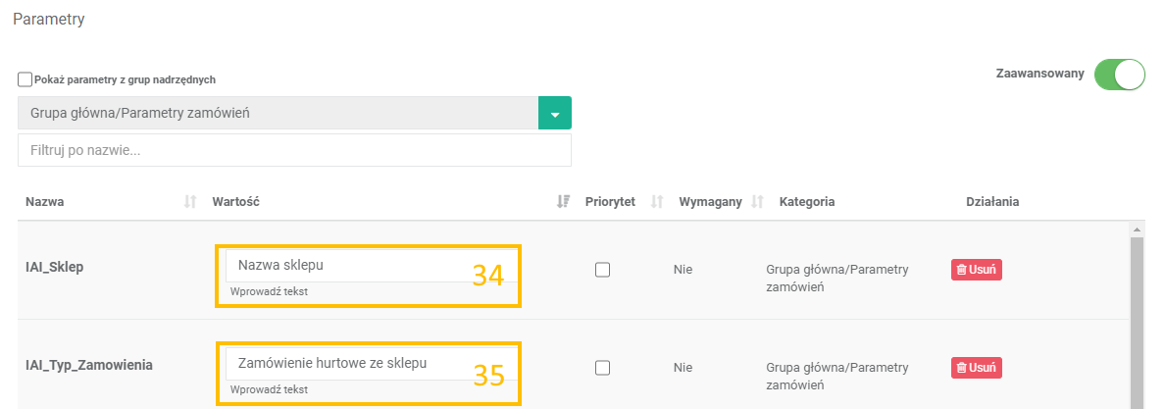Click the 'Zamówienie hurtowe ze sklepu' value field
Viewport: 1165px width, 409px height.
(x=343, y=364)
